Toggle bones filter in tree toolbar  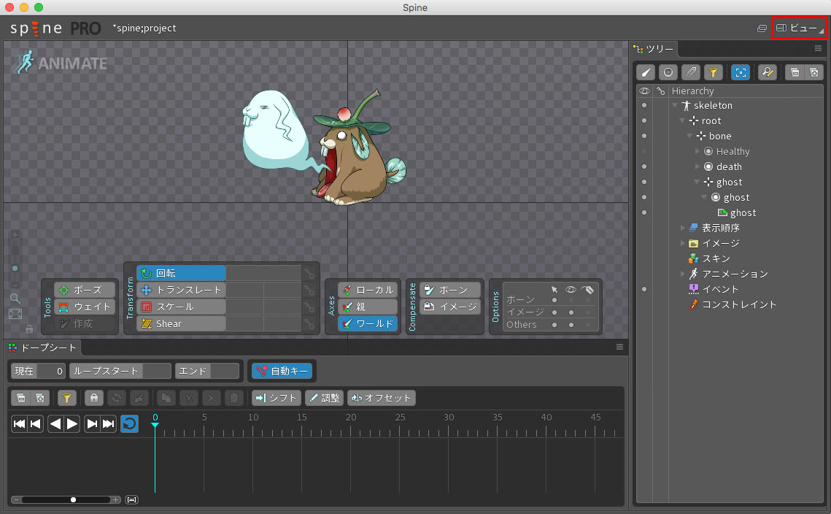[646, 72]
